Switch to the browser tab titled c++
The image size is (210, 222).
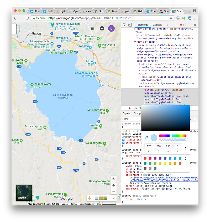click(x=87, y=11)
